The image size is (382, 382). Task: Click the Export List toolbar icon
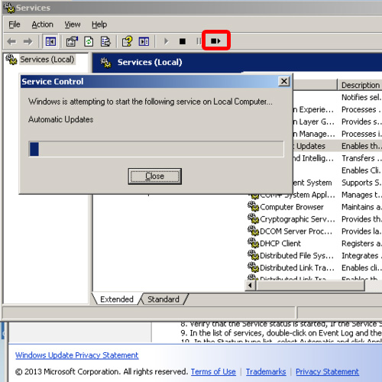click(105, 41)
